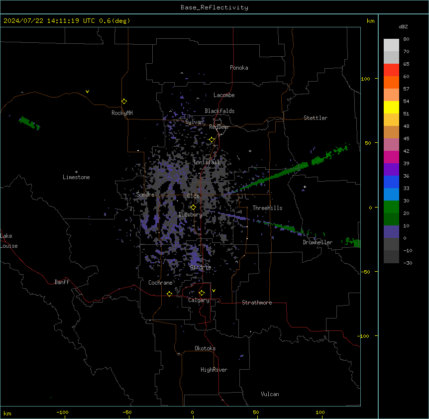Select the bright green 20-30 dBZ legend swatch

(x=391, y=207)
